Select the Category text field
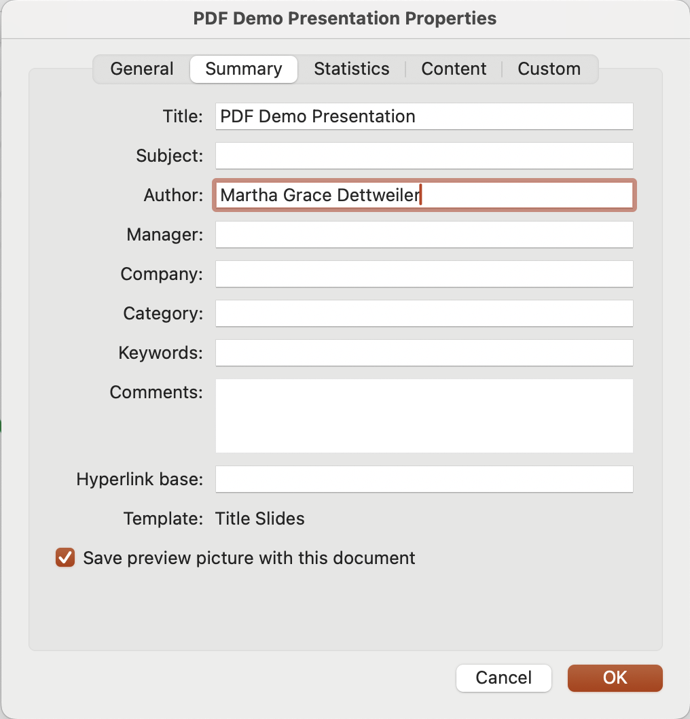690x719 pixels. (424, 313)
